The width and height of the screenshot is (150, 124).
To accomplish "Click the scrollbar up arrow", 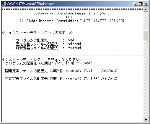I will pyautogui.click(x=146, y=10).
